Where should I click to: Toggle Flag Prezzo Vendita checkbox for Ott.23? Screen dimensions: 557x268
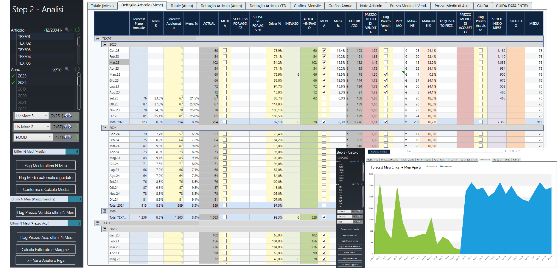pos(386,104)
